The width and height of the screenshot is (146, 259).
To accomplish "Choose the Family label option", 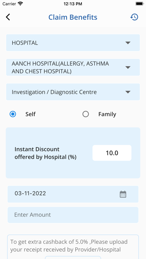I will [107, 114].
